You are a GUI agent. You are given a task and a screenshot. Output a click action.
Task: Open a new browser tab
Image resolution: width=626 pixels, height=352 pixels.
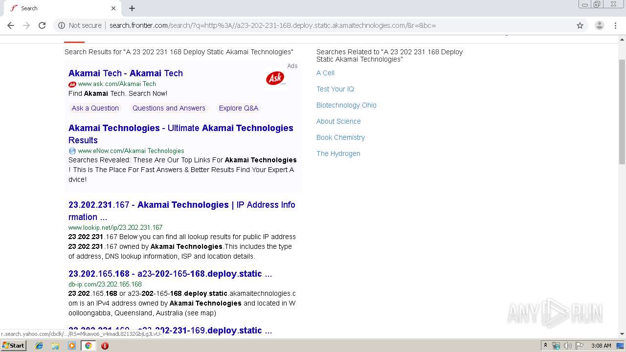tap(132, 8)
